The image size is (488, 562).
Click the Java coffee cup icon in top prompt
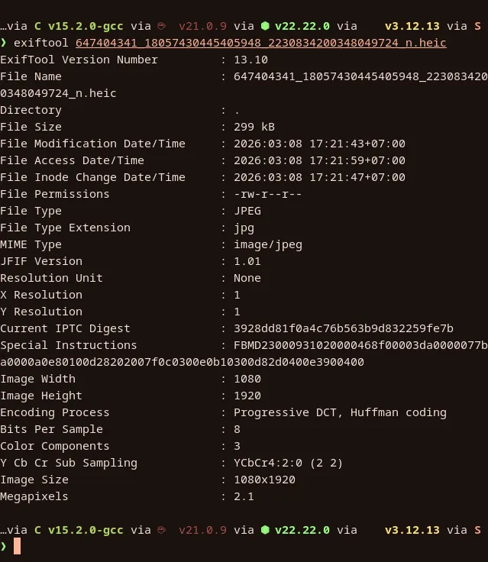[160, 26]
